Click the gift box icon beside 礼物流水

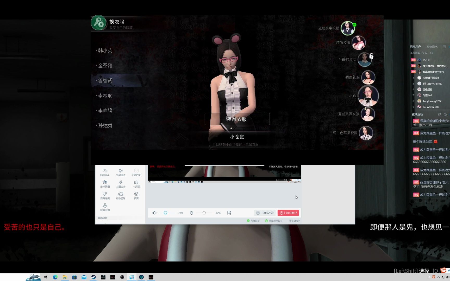point(444,47)
